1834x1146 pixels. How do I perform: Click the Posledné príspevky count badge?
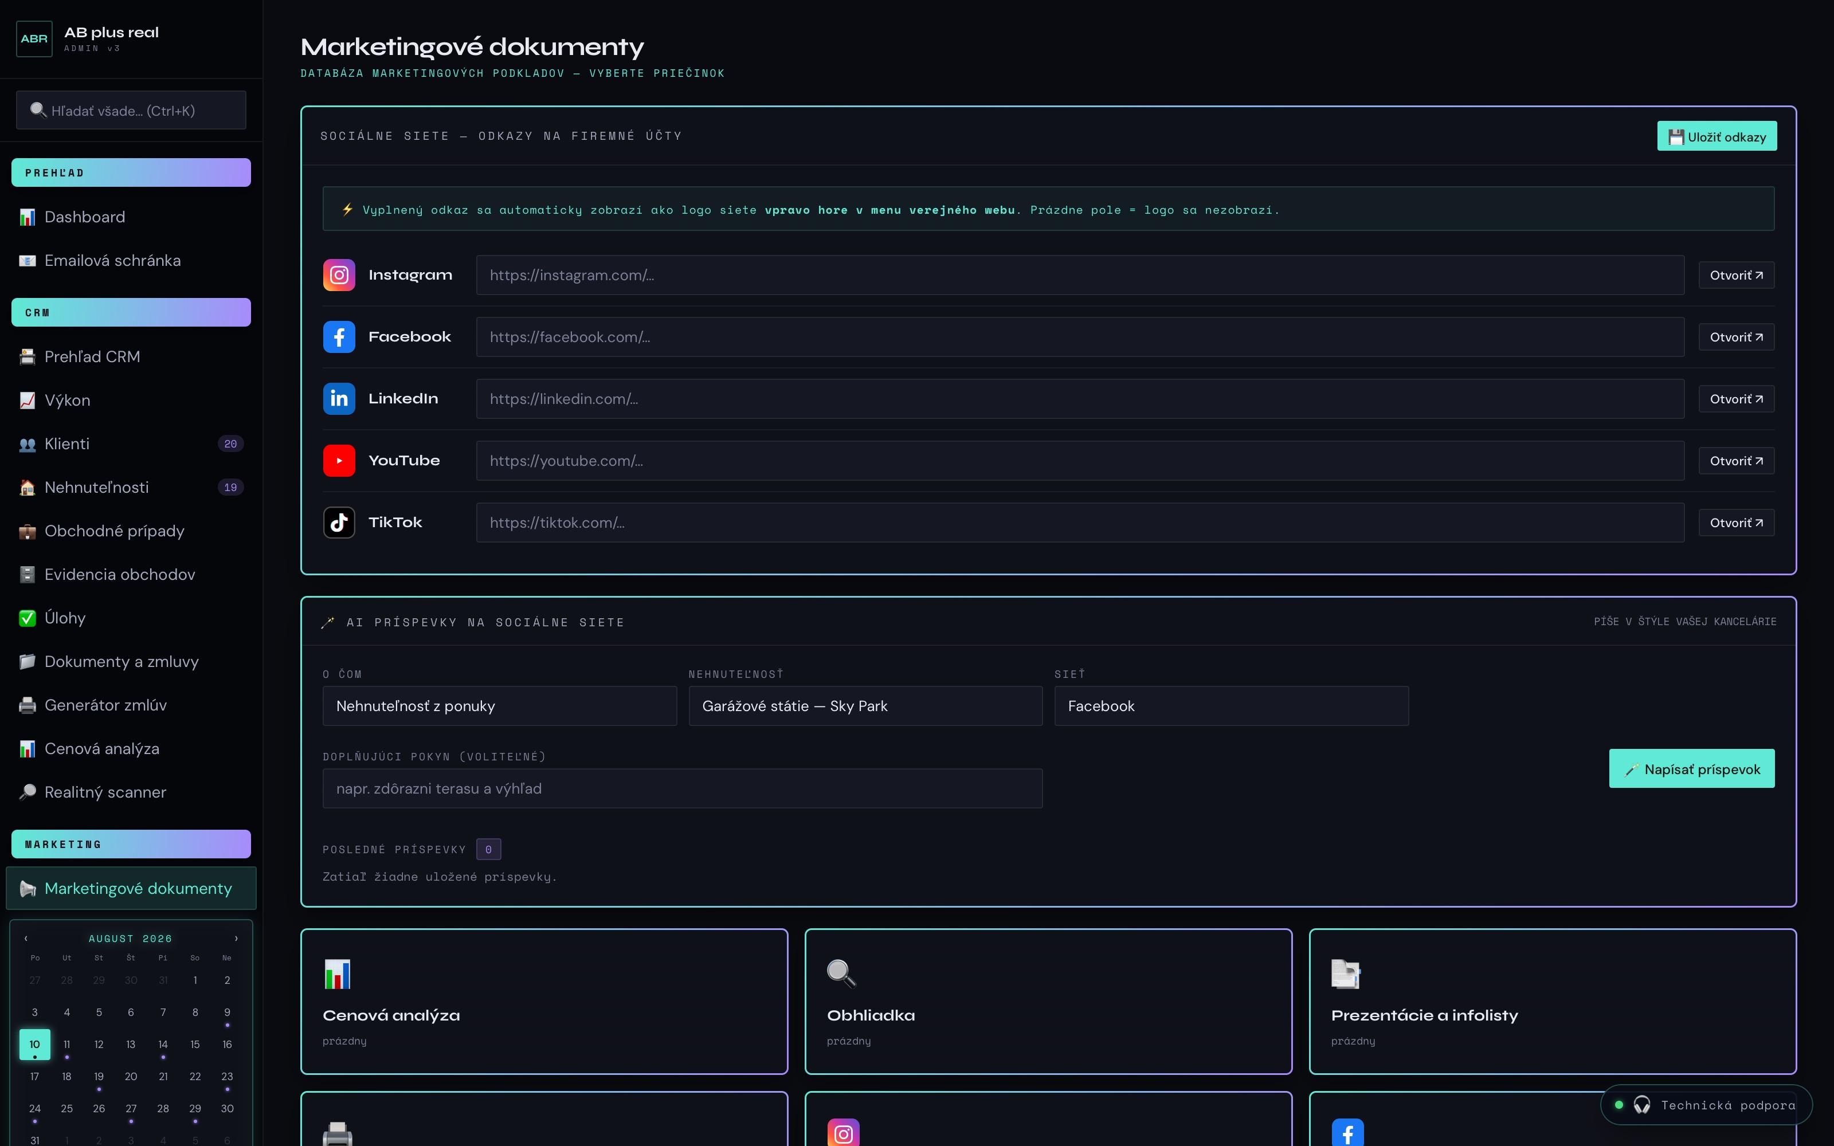pos(489,850)
